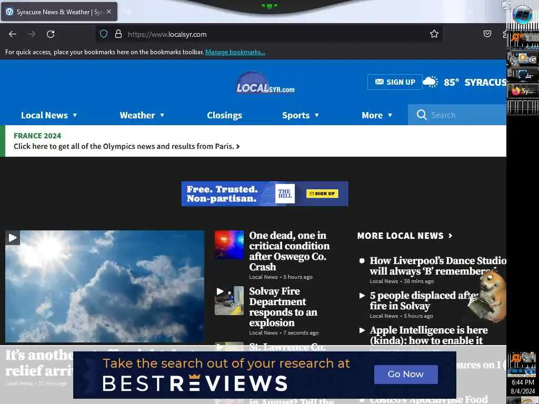Select the Syracuse News & Weather browser tab

point(59,12)
